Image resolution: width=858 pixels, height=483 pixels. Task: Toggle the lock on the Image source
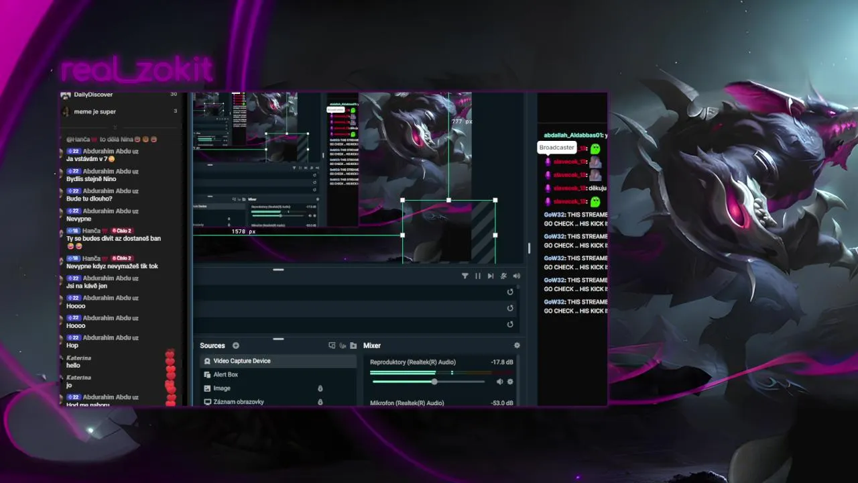[320, 388]
